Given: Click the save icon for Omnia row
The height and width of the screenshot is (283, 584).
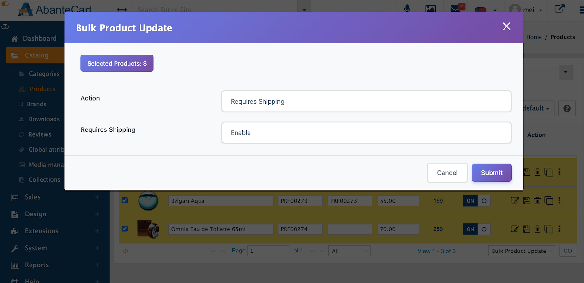Looking at the screenshot, I should pyautogui.click(x=527, y=229).
